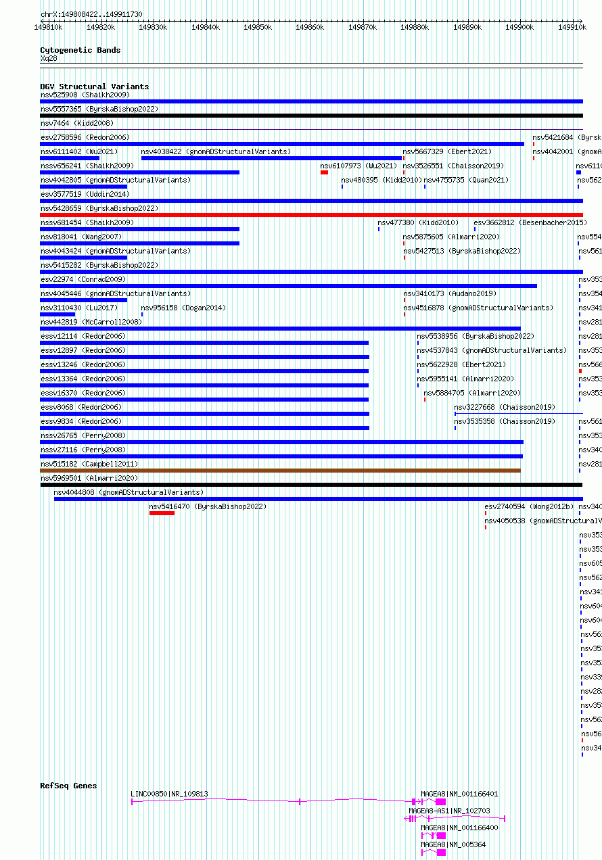Open the MAGEA8|NM_001166400 gene label
This screenshot has width=602, height=860.
459,828
